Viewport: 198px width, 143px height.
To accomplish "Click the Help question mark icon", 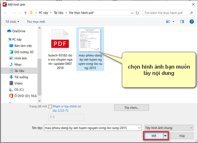I will point(192,22).
